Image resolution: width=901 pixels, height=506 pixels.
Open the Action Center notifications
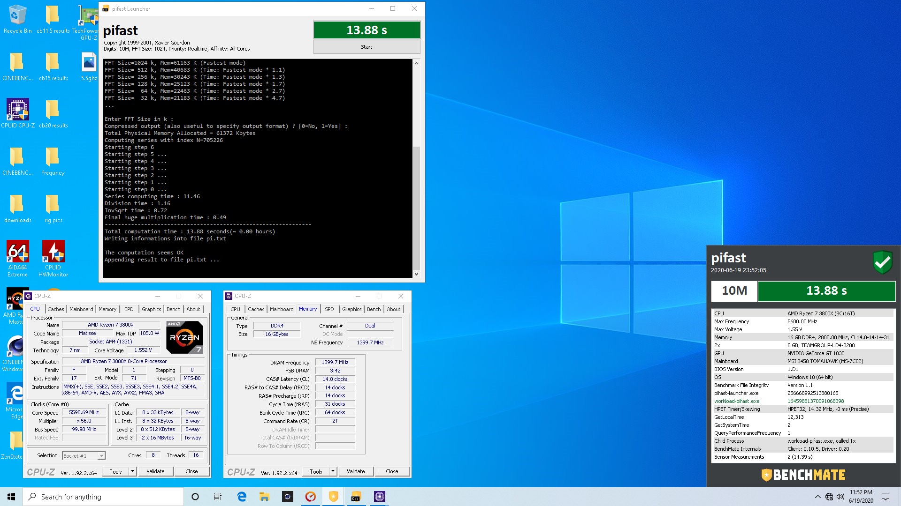(886, 497)
